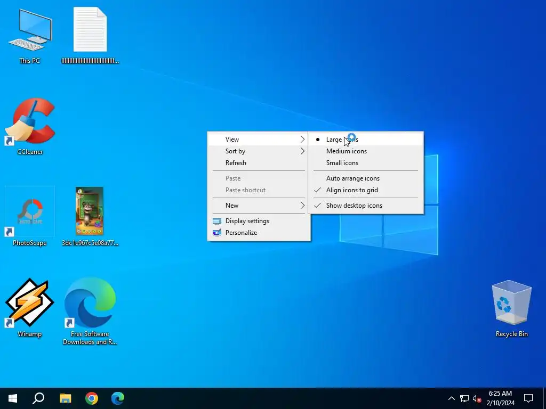Open File Explorer from the taskbar
The width and height of the screenshot is (546, 409).
tap(65, 398)
